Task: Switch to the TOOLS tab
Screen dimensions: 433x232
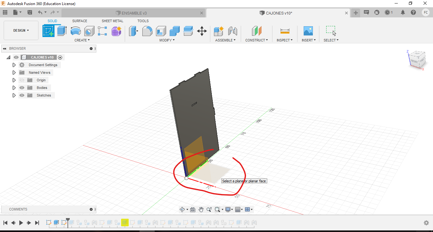Action: click(143, 21)
